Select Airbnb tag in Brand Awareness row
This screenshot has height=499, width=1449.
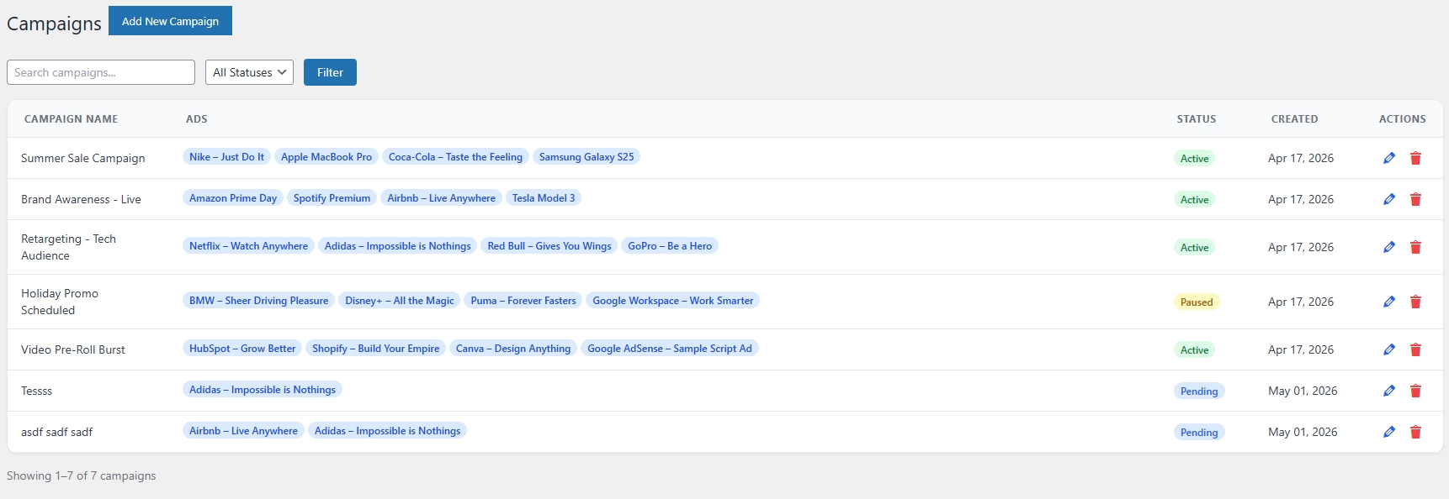tap(441, 198)
